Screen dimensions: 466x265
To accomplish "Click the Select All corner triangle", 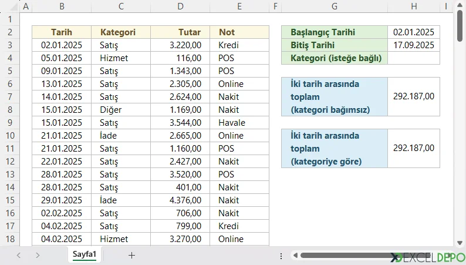I will coord(9,6).
